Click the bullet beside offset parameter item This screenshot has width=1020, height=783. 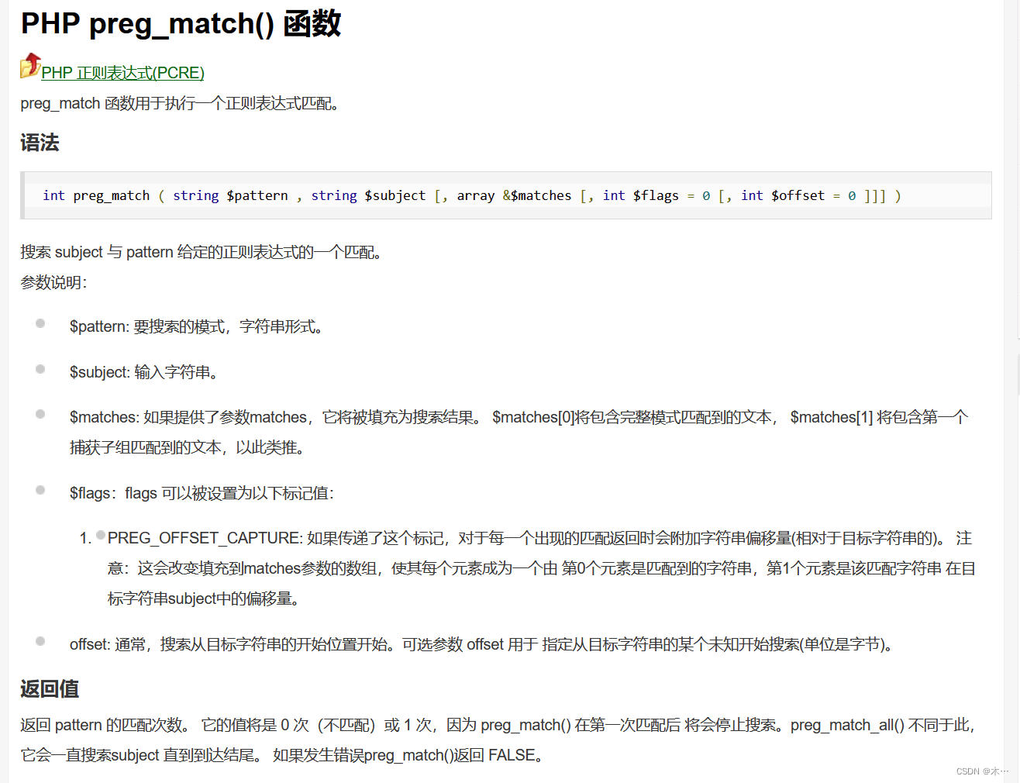(x=40, y=640)
